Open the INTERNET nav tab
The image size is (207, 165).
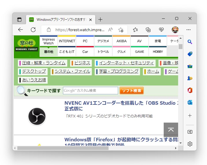67,41
